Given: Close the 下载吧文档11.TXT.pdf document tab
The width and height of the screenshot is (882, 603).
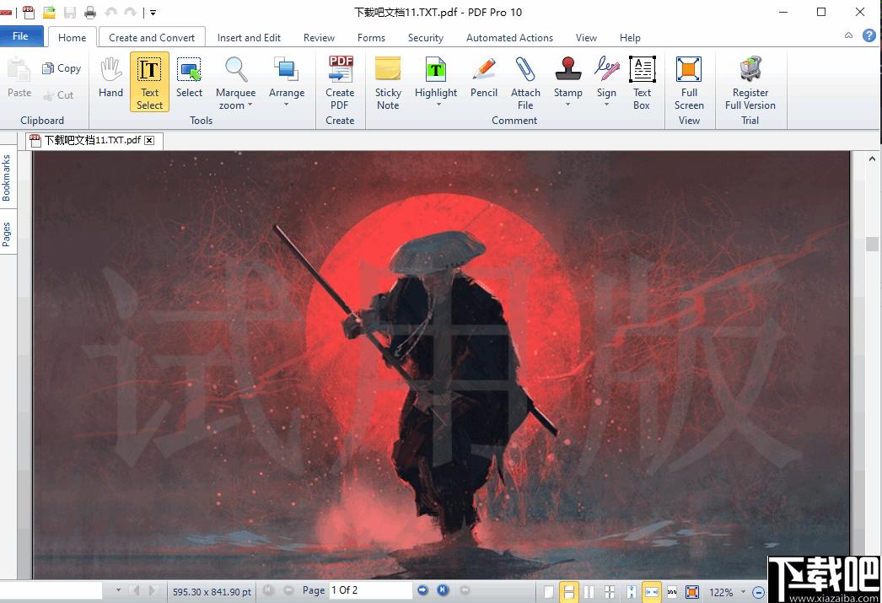Looking at the screenshot, I should pos(149,141).
